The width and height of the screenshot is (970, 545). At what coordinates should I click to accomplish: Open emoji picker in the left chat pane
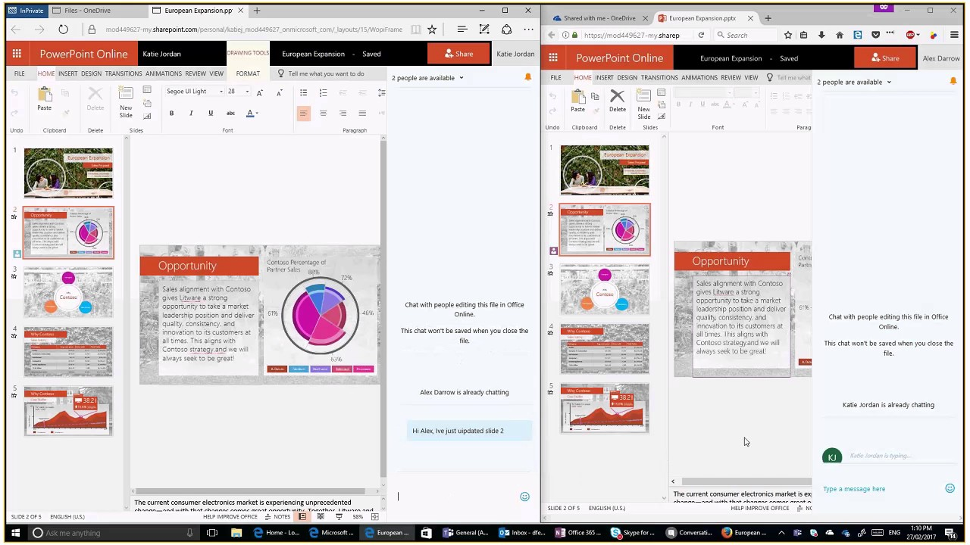pyautogui.click(x=524, y=497)
